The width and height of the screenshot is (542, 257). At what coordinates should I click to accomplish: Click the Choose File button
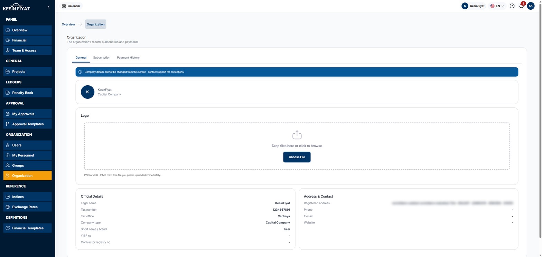(297, 157)
